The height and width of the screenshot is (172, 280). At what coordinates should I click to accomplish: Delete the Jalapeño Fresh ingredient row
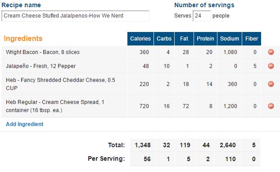click(x=271, y=66)
